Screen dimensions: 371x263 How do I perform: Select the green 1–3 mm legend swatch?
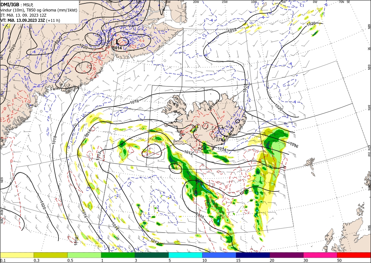(x=118, y=255)
